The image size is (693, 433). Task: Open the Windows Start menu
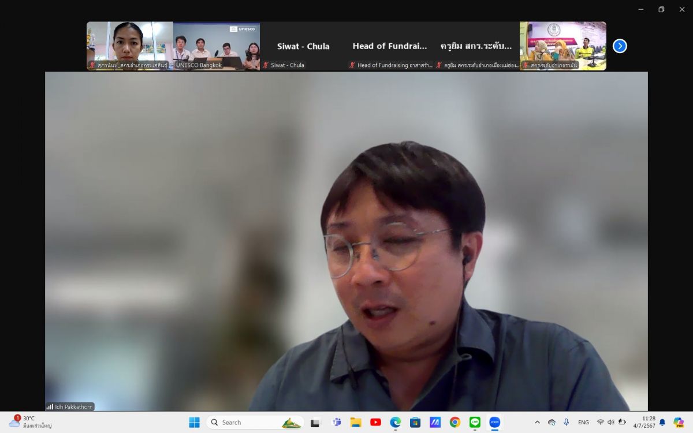[194, 422]
